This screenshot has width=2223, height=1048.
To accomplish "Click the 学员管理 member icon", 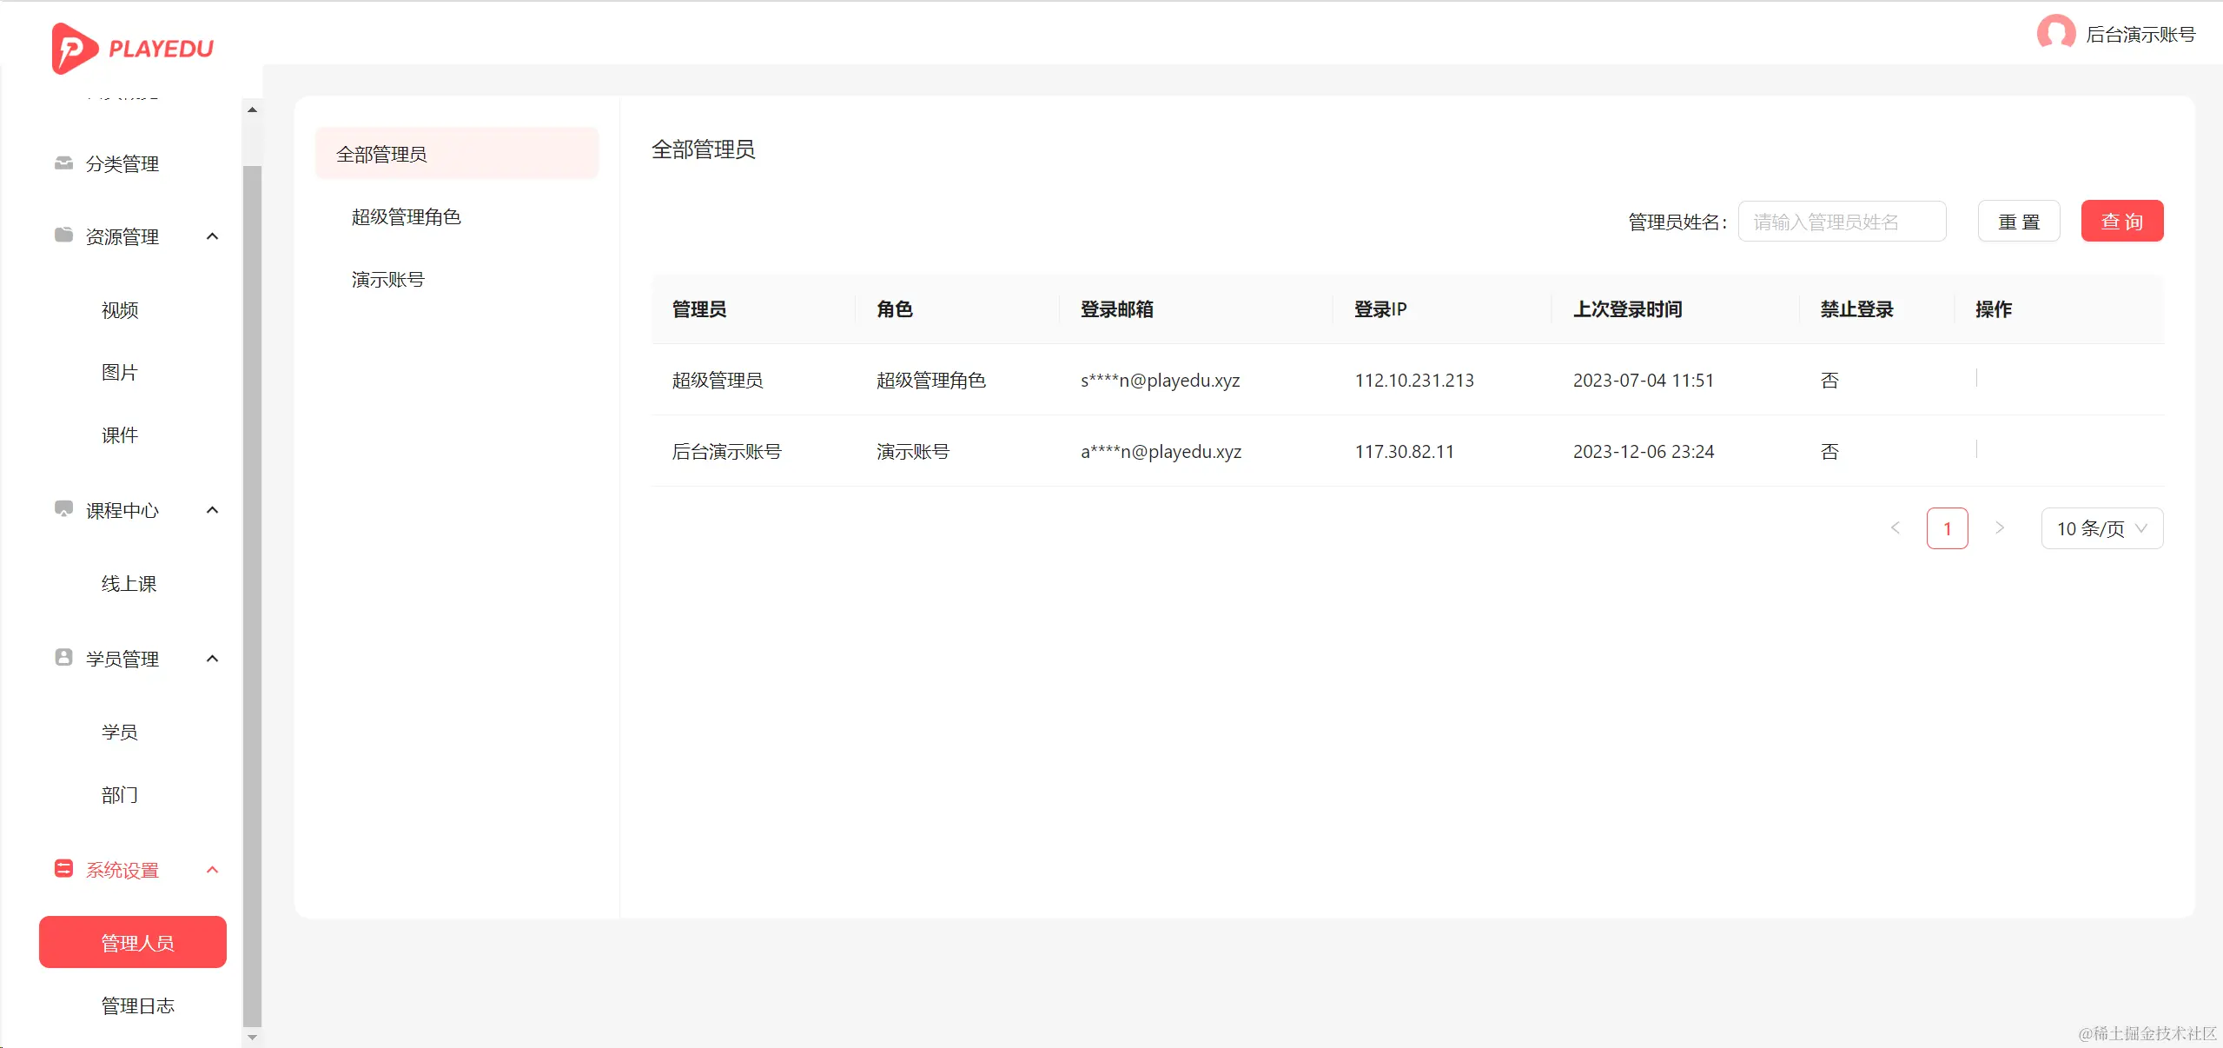I will 63,658.
